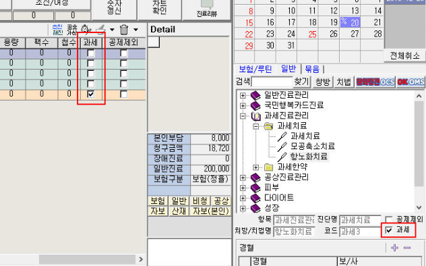This screenshot has height=266, width=426.
Task: Toggle the 공제제외 checkbox below the tree
Action: [x=389, y=219]
